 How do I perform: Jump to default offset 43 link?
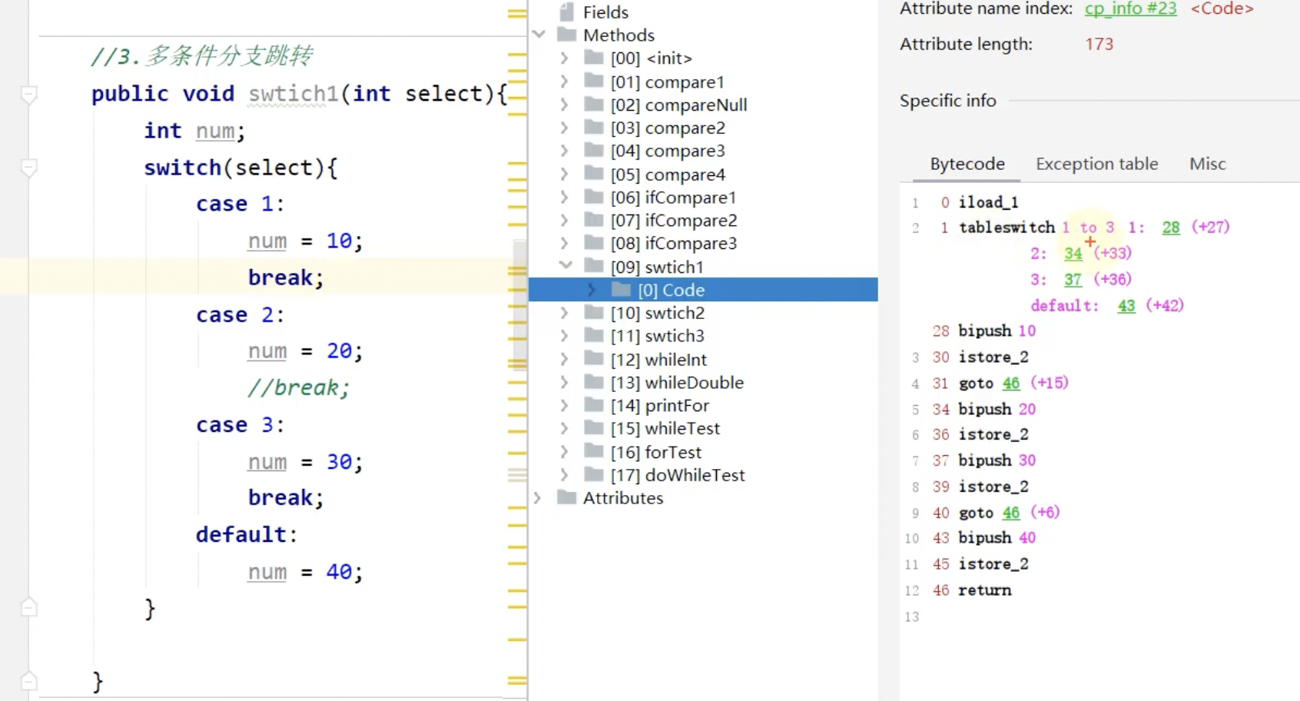point(1126,306)
